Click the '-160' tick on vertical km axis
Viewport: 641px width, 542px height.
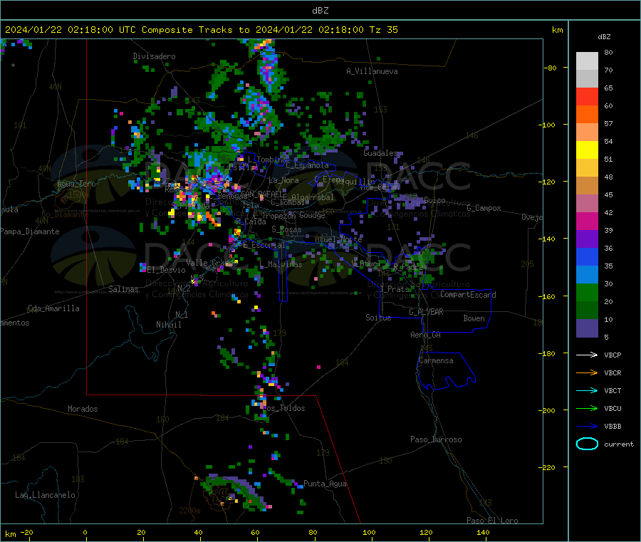pyautogui.click(x=548, y=296)
